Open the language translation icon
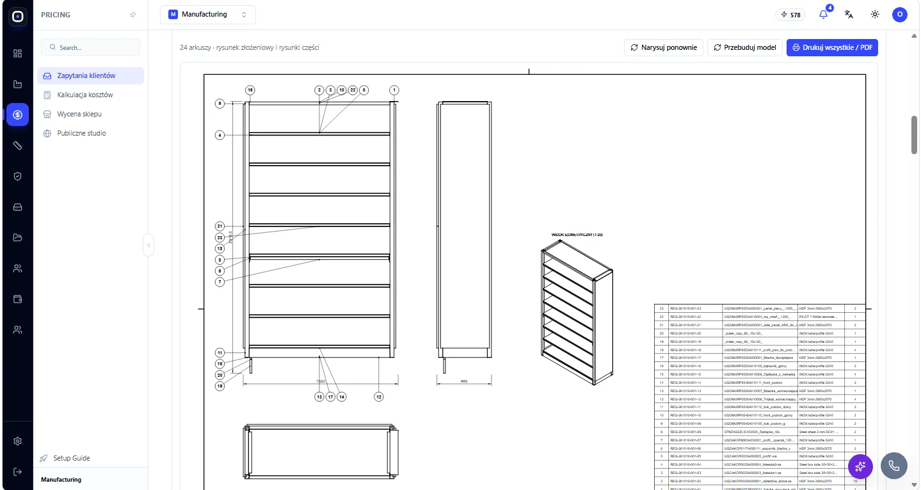Image resolution: width=921 pixels, height=490 pixels. pyautogui.click(x=849, y=14)
